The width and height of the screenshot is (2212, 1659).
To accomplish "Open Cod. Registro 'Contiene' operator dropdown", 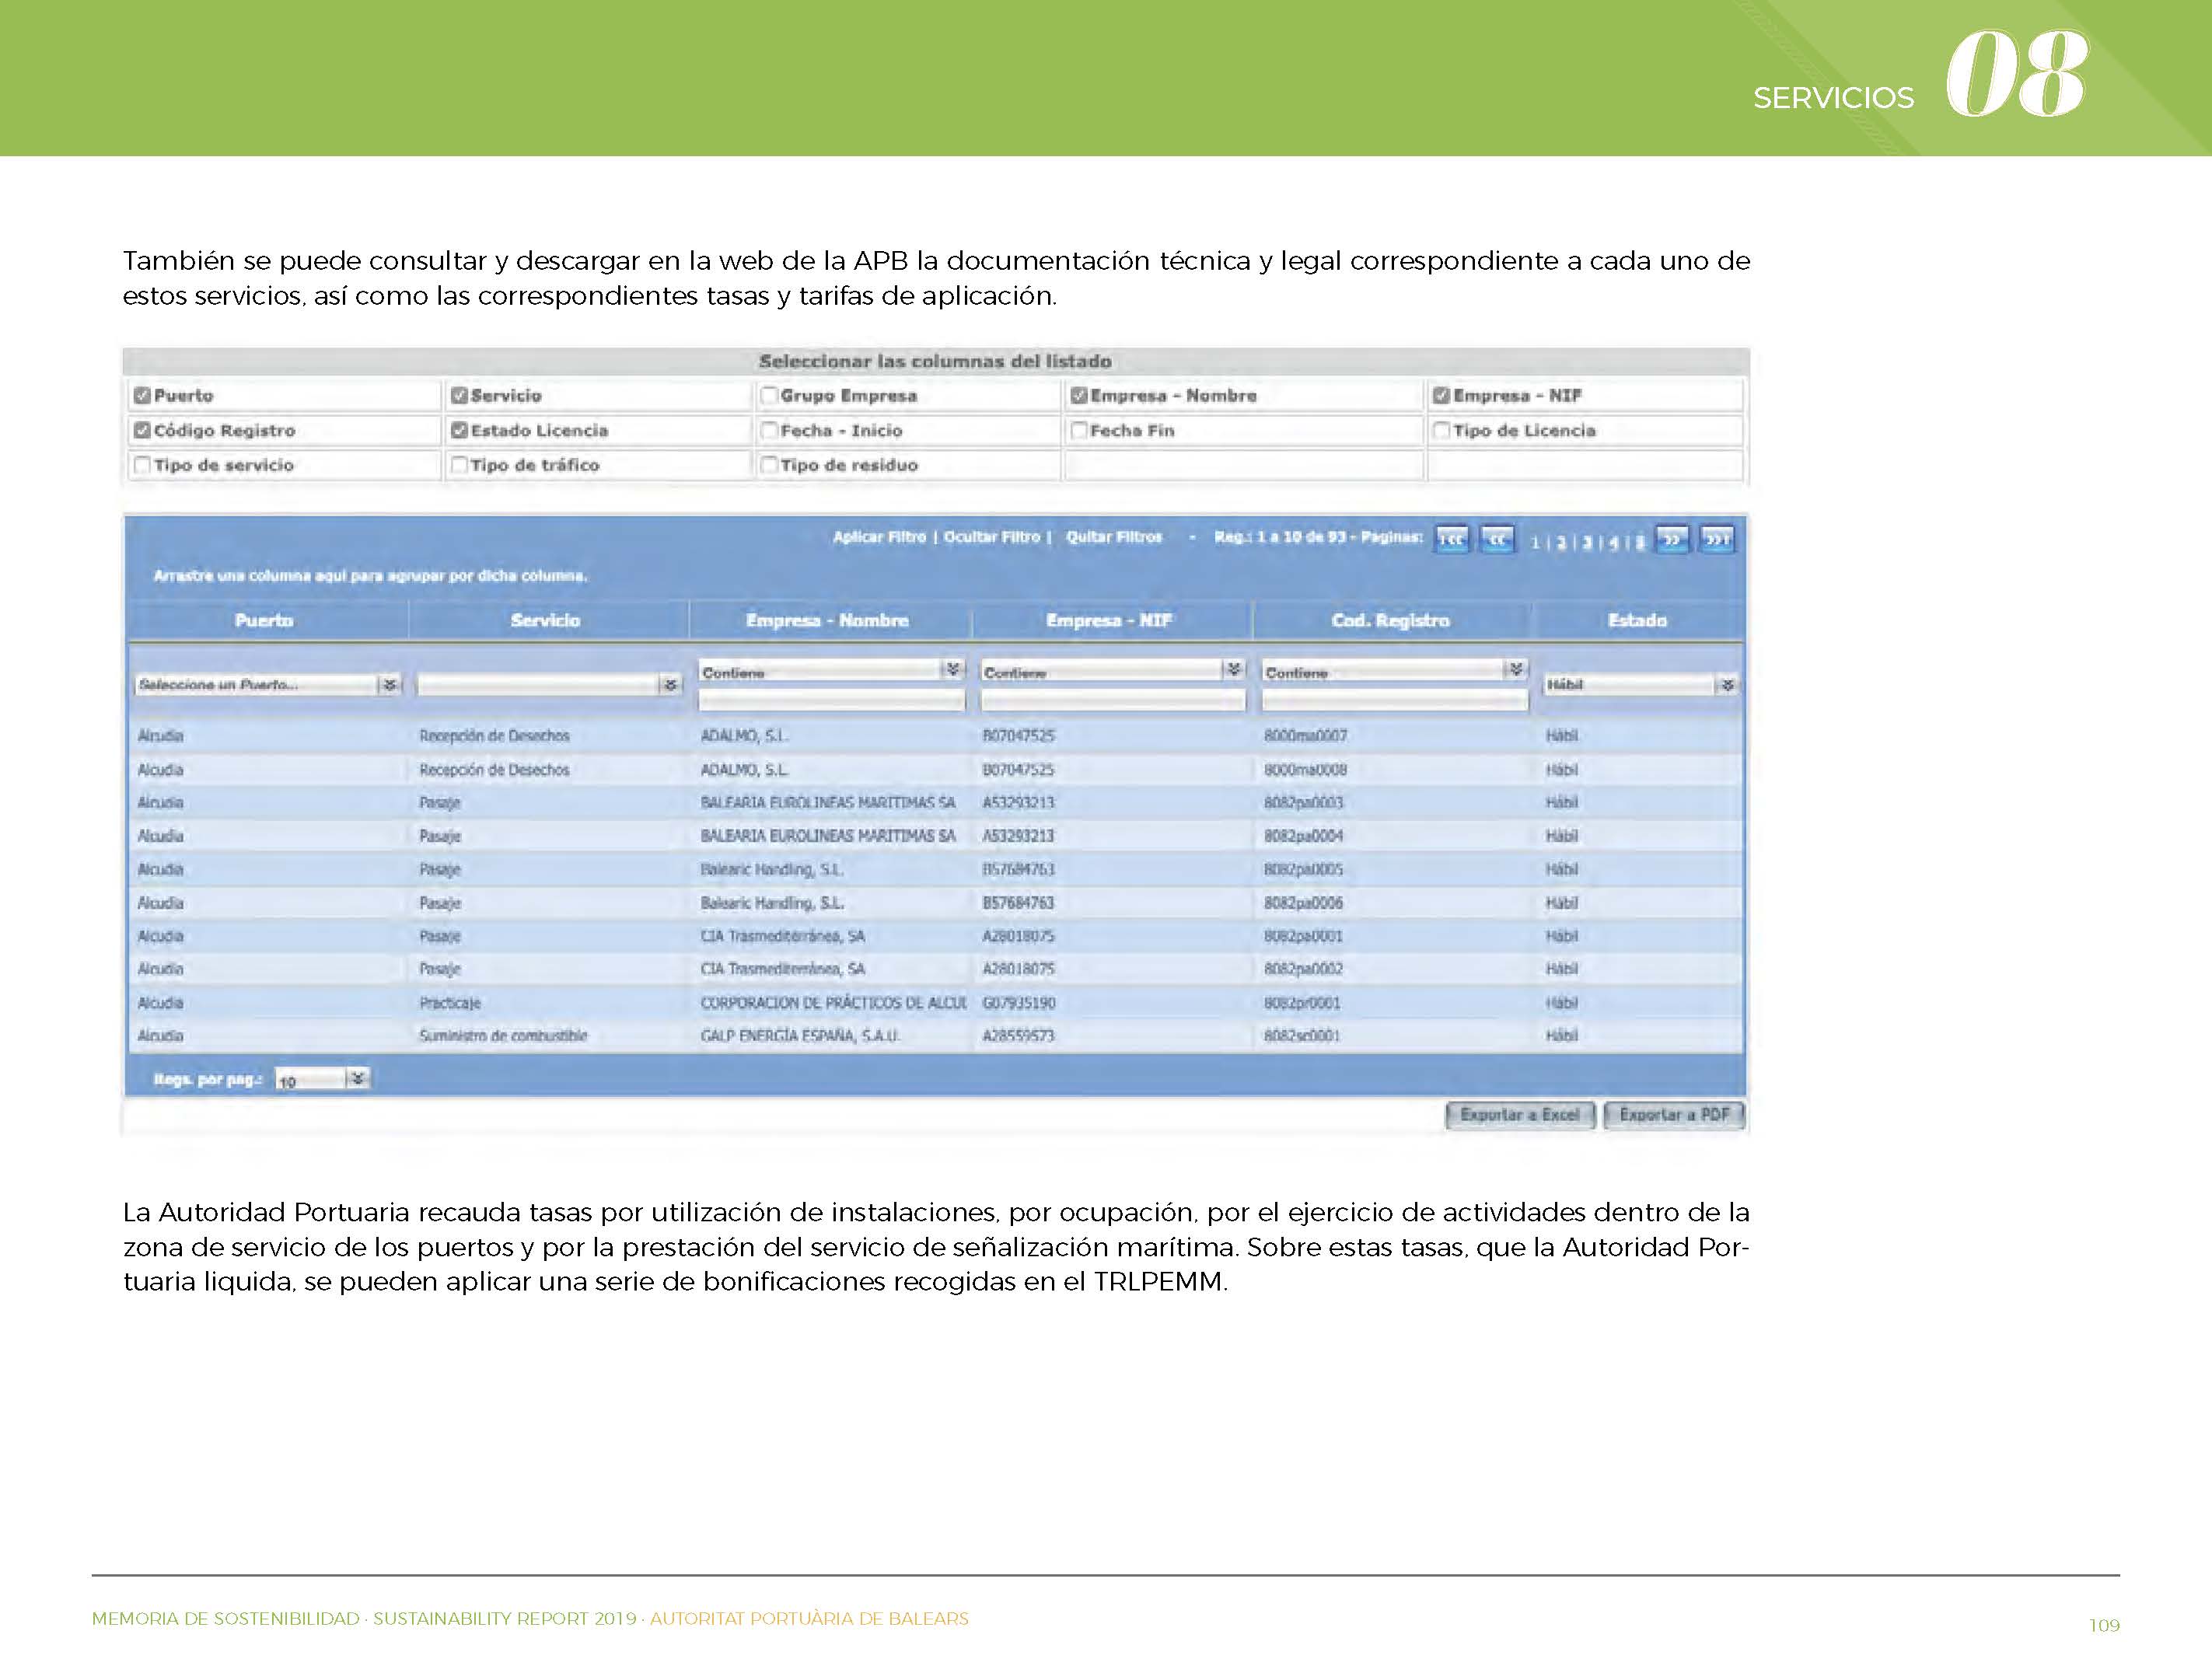I will 1395,670.
